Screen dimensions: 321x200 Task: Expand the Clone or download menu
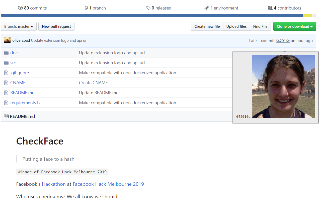[x=295, y=26]
